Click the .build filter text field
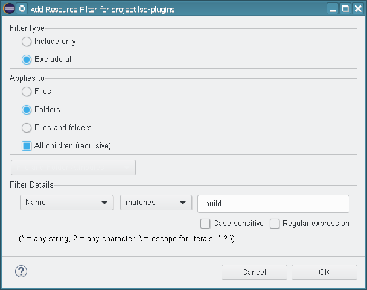 [273, 204]
